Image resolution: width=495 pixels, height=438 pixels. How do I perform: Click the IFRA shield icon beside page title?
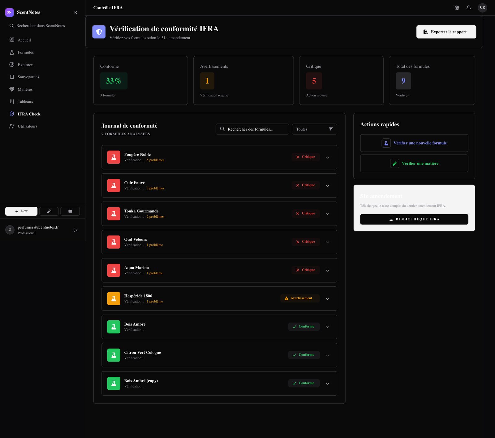[x=99, y=32]
